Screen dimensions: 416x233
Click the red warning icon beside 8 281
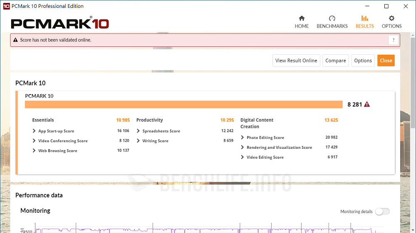pyautogui.click(x=366, y=104)
